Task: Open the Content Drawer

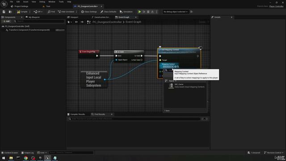Action: (10, 153)
